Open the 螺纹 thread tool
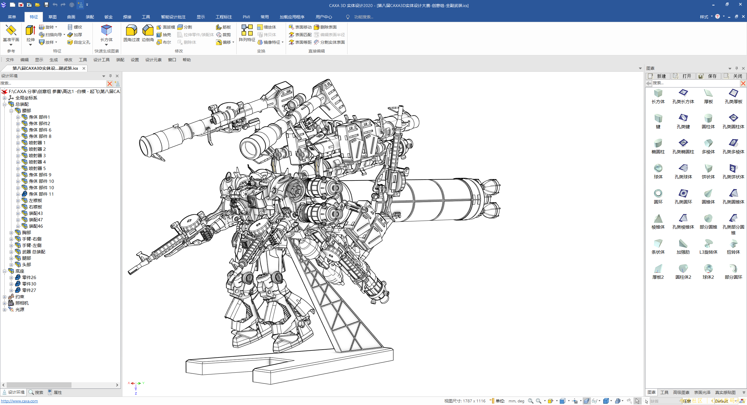The width and height of the screenshot is (747, 405). [x=75, y=27]
